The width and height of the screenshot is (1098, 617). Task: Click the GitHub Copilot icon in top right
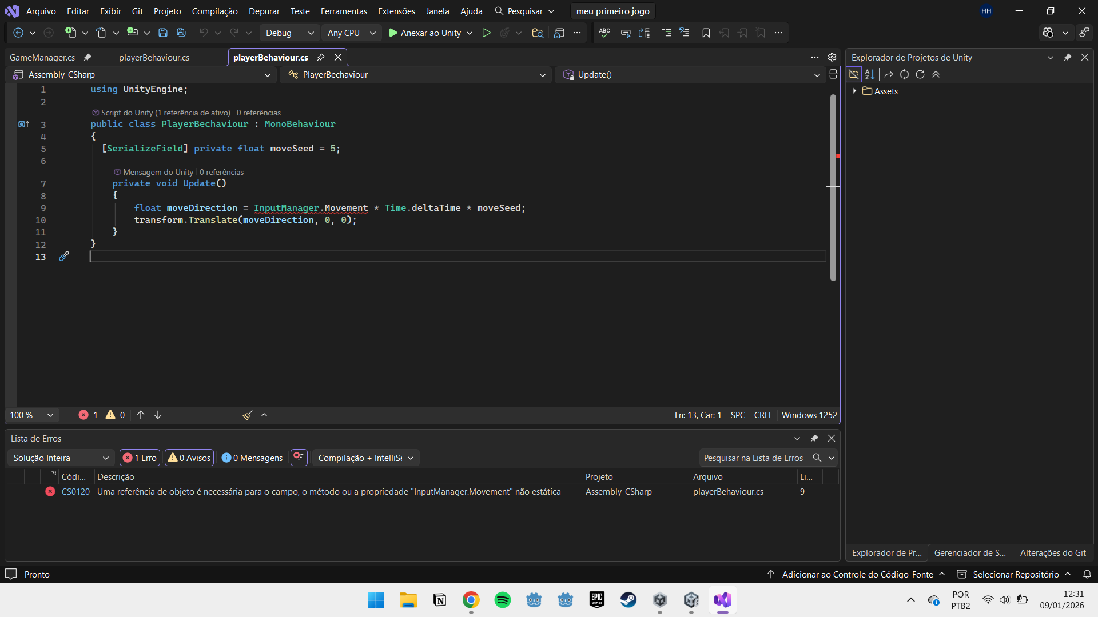[x=1048, y=33]
